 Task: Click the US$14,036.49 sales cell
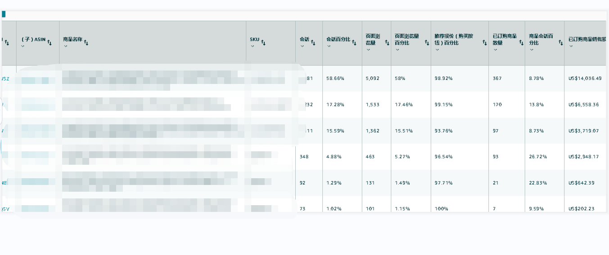coord(585,79)
